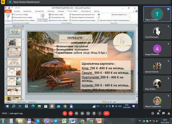
Task: Click zoom in plus button in PowerPoint
Action: click(x=133, y=102)
